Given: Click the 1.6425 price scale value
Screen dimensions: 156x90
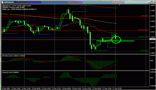Looking at the screenshot, I should [x=153, y=5].
